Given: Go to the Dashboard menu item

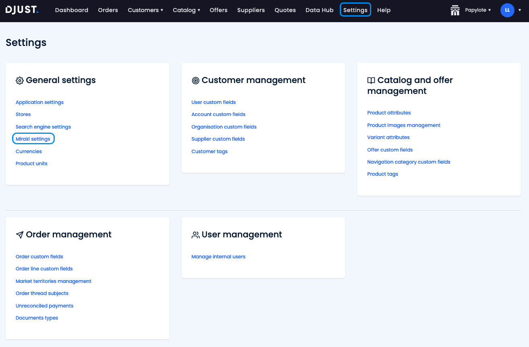Looking at the screenshot, I should (x=72, y=10).
